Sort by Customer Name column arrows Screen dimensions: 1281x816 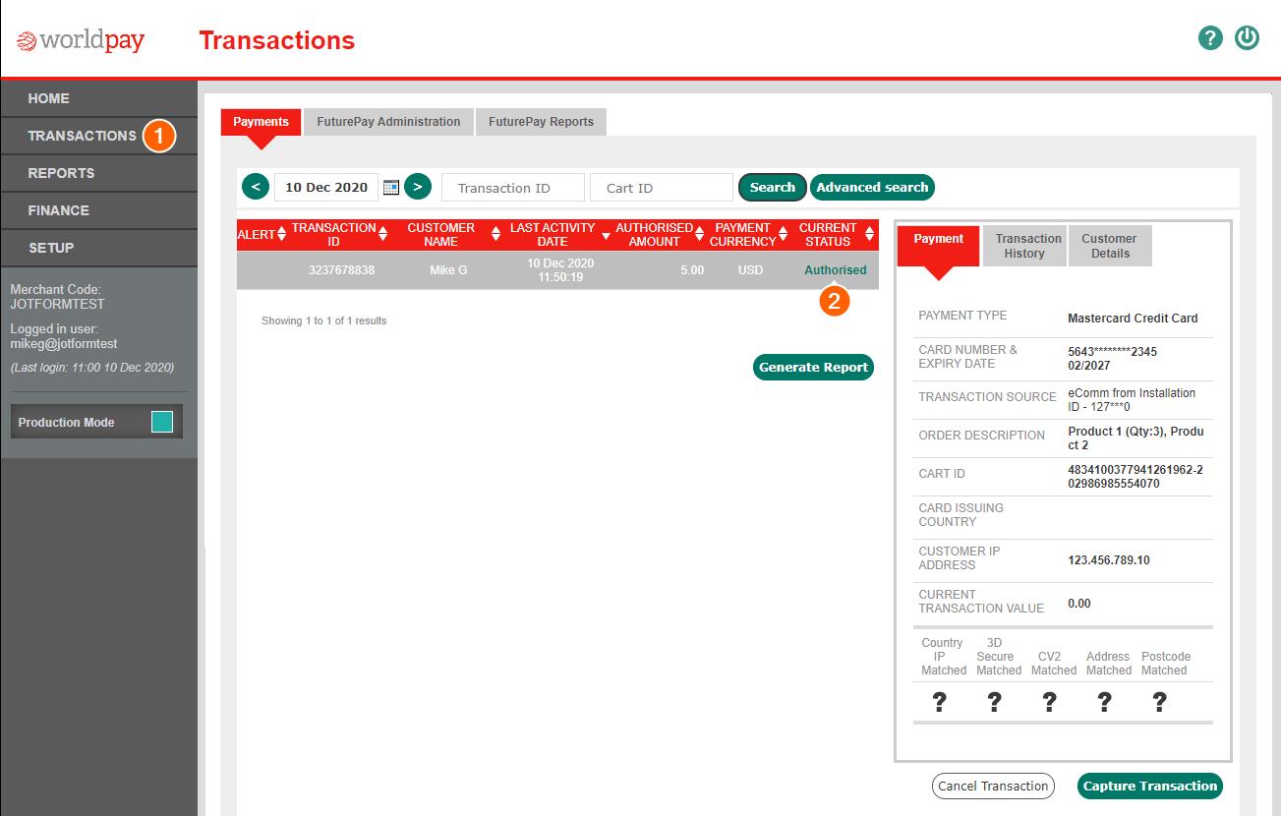pyautogui.click(x=495, y=235)
